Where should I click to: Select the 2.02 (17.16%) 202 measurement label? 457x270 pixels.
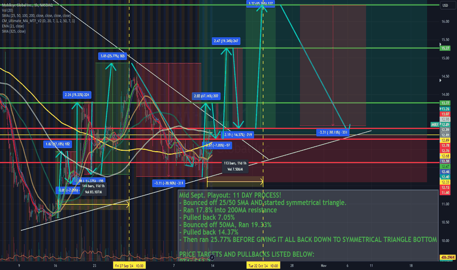point(206,96)
